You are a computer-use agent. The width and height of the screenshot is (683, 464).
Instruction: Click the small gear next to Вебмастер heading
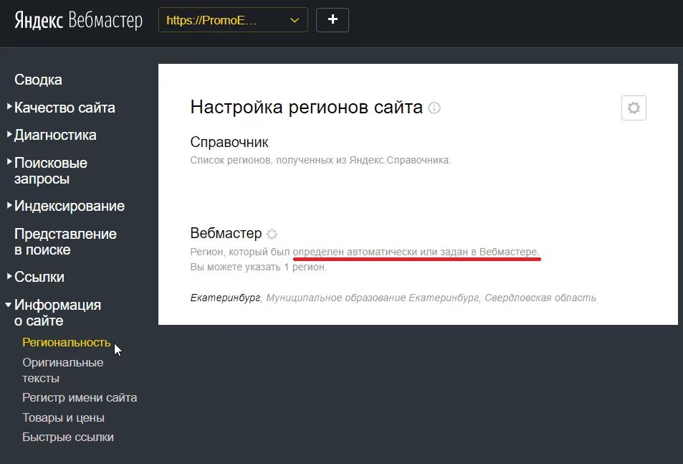click(x=272, y=233)
